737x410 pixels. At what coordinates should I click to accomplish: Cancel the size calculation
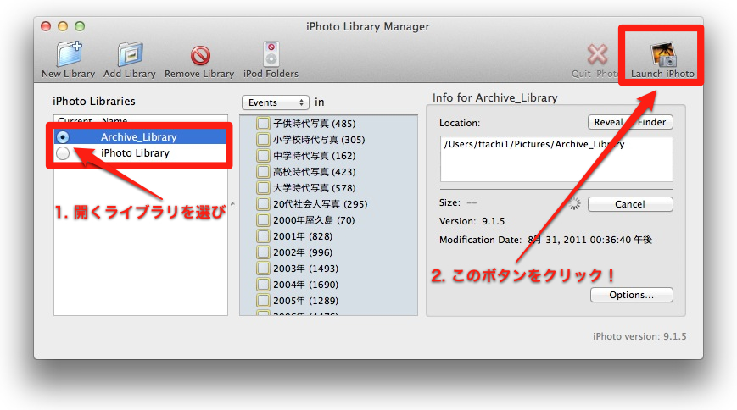click(x=629, y=204)
